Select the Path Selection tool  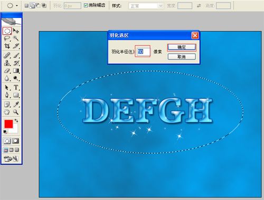pos(7,87)
